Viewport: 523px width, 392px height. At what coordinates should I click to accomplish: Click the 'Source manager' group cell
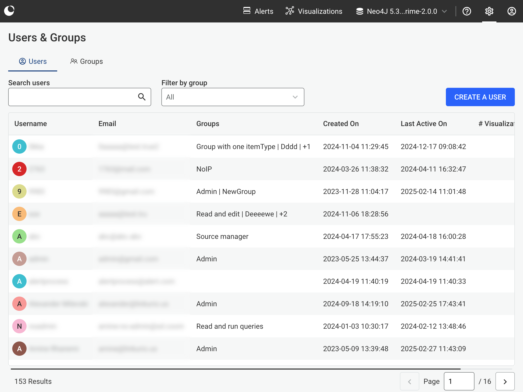pyautogui.click(x=222, y=236)
